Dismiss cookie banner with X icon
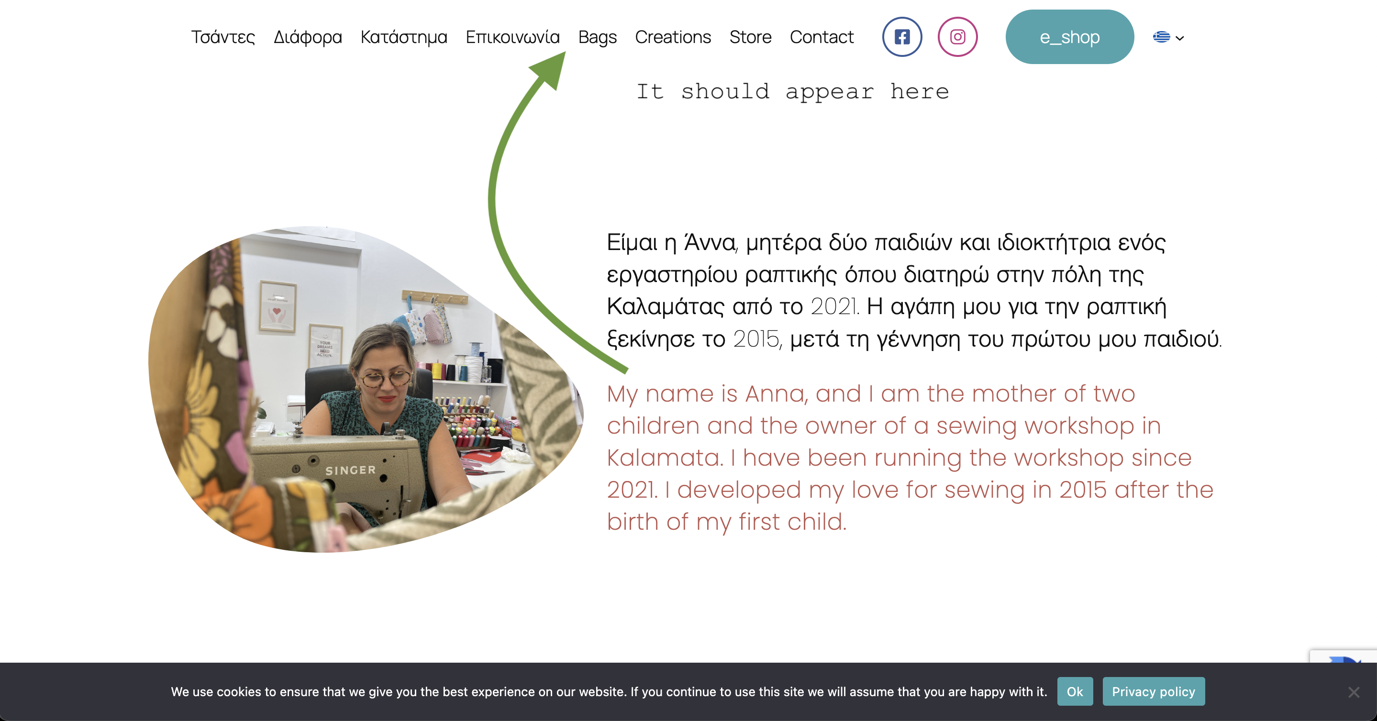 [x=1354, y=692]
